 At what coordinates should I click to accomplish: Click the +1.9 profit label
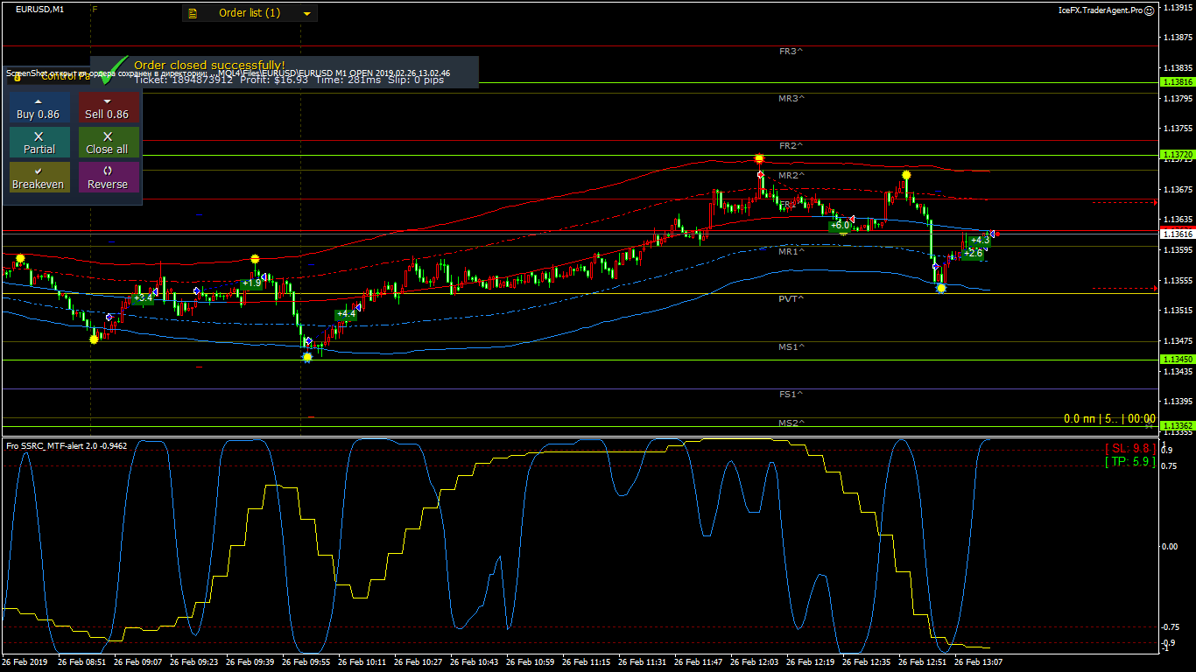point(252,283)
